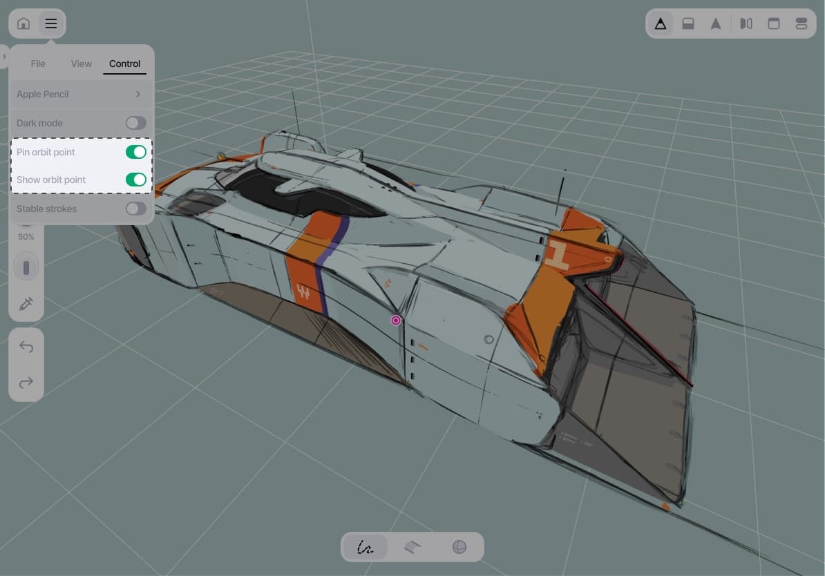
Task: Click the Dark mode label
Action: coord(39,123)
